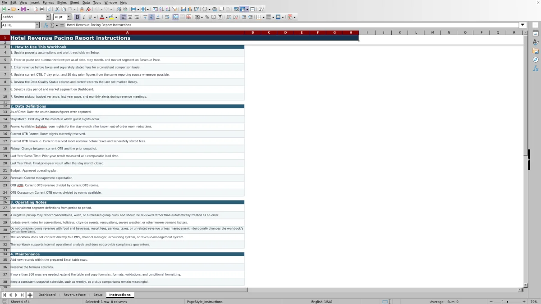The height and width of the screenshot is (304, 541).
Task: Open the sidebar Styles panel icon
Action: click(x=536, y=42)
